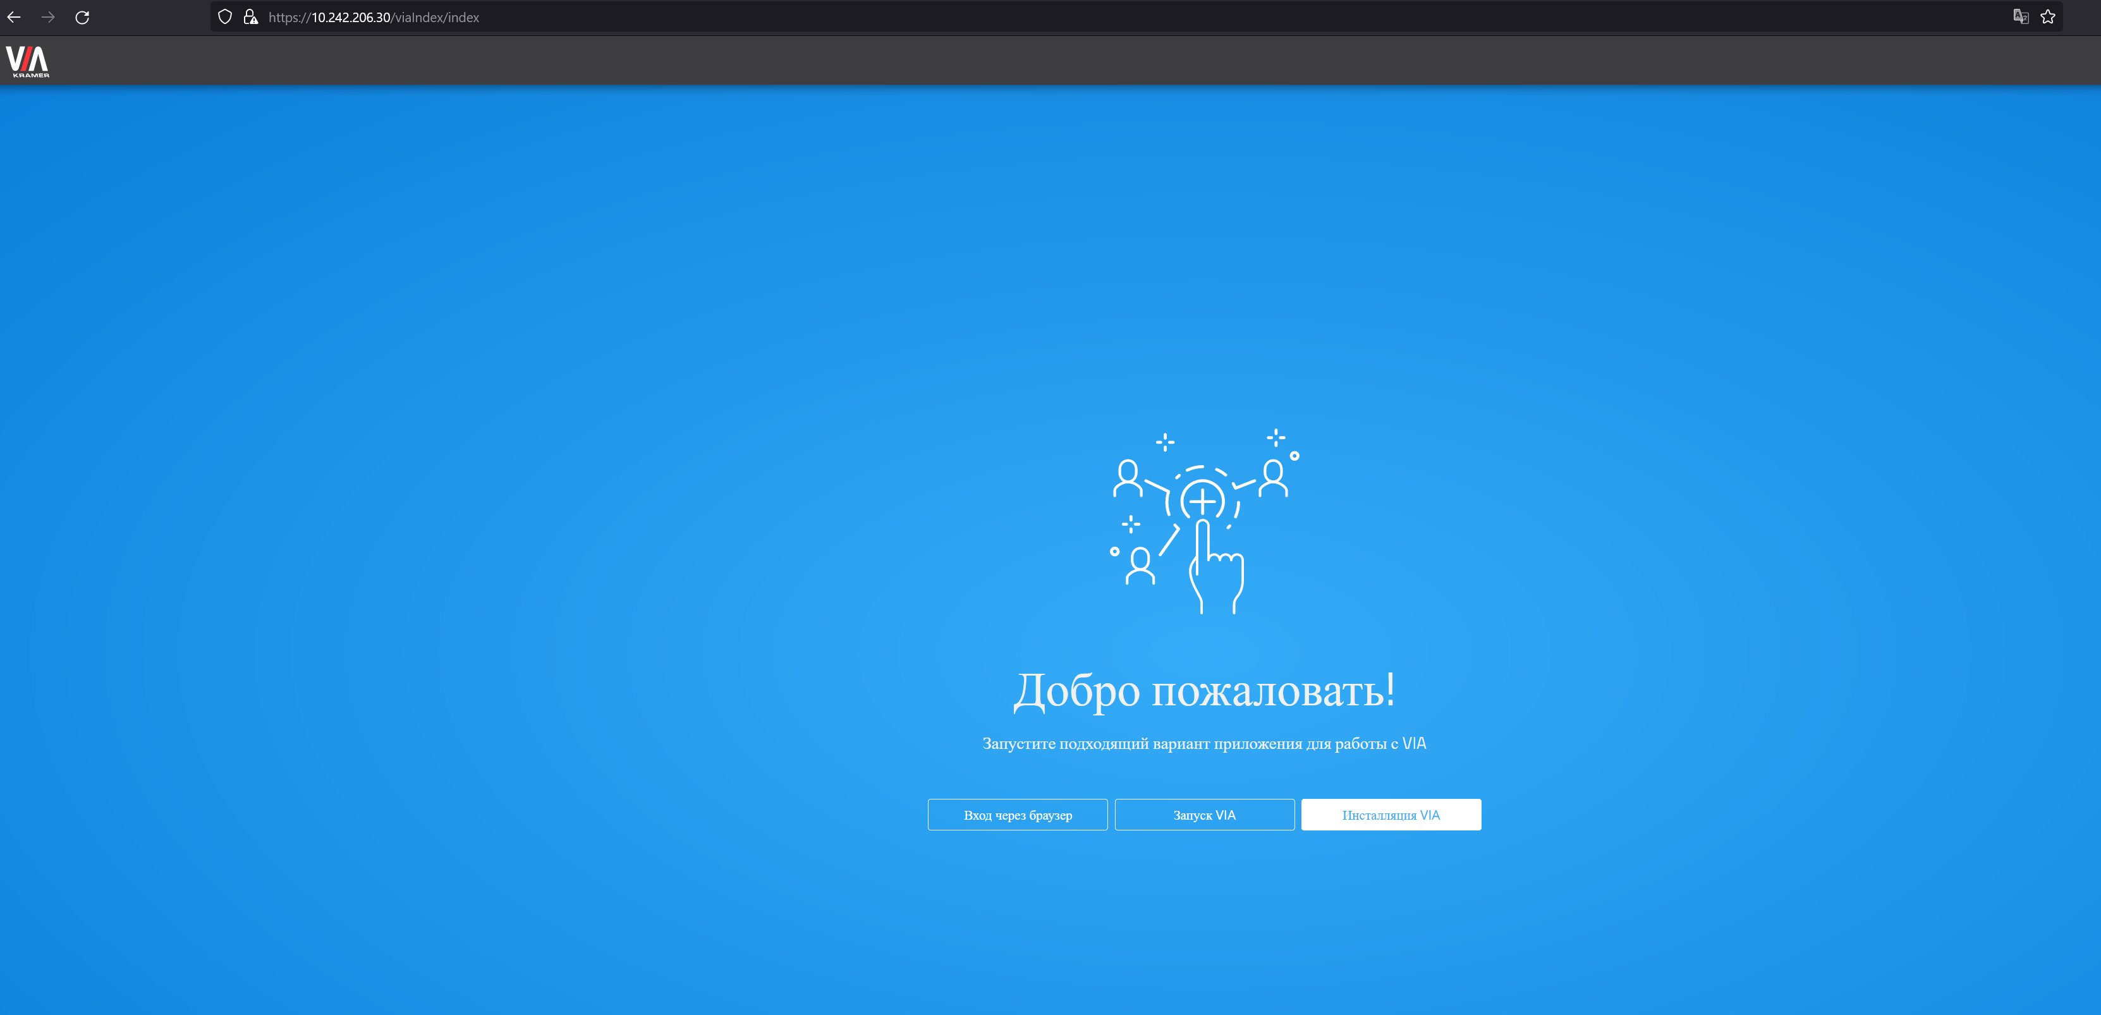Open the shield tracking protection icon
The height and width of the screenshot is (1015, 2101).
click(225, 17)
